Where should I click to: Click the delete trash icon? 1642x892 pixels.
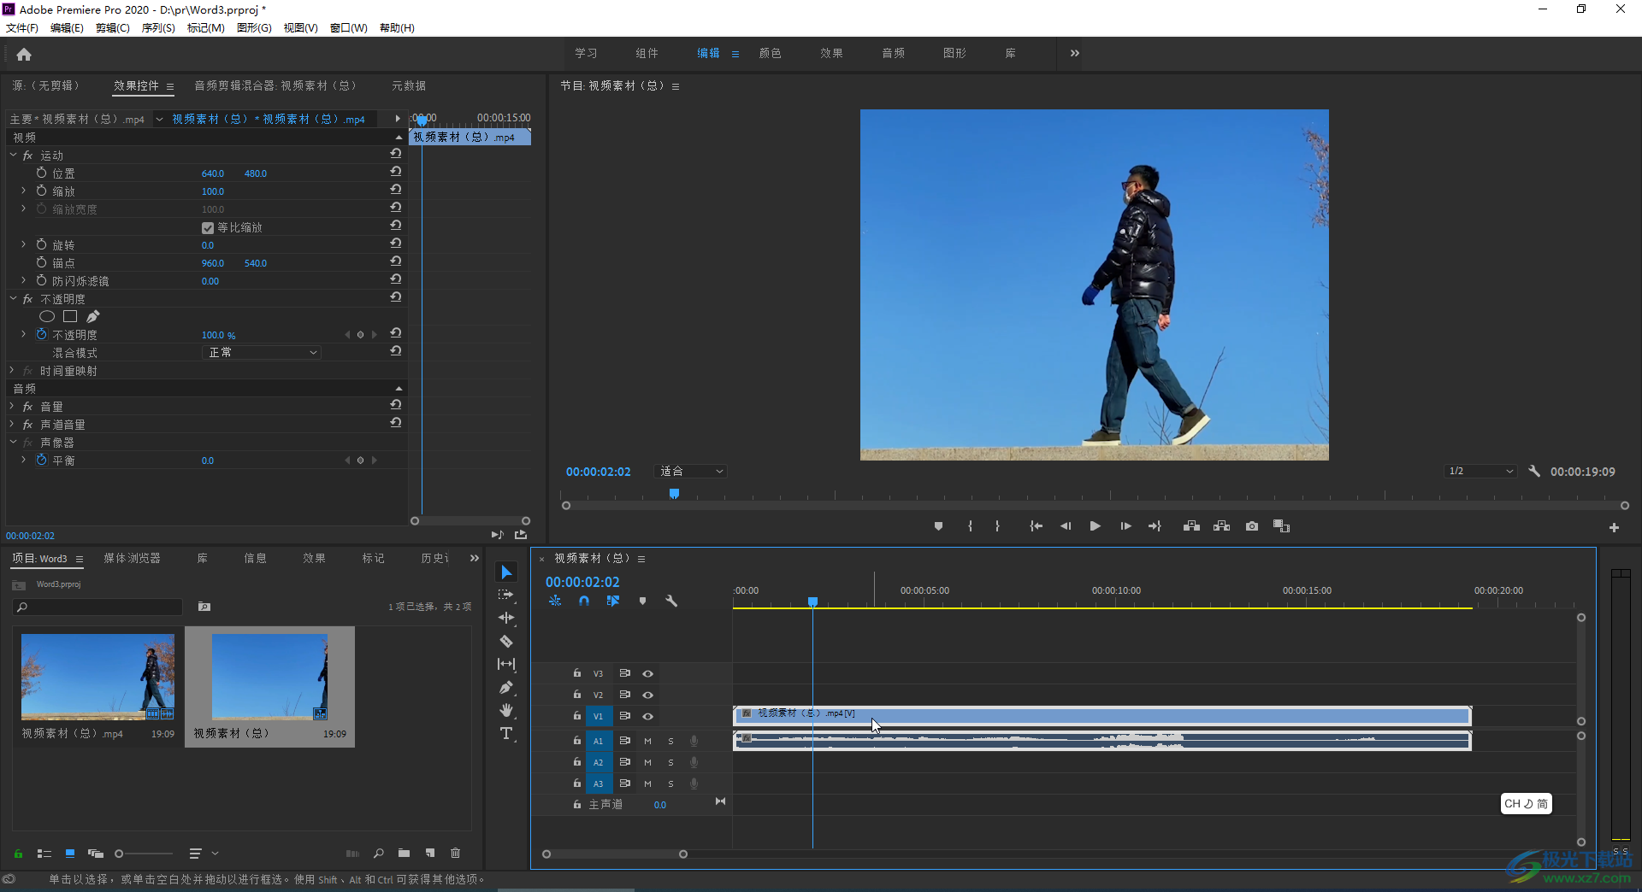(455, 853)
